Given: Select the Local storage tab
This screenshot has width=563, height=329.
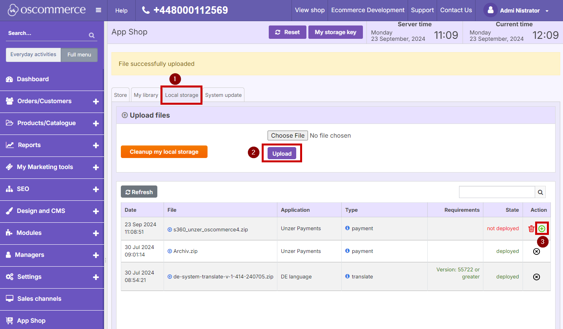Looking at the screenshot, I should point(182,95).
